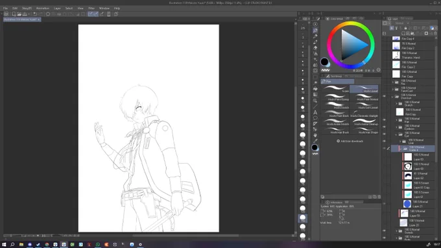The image size is (441, 248).
Task: Collapse the Eye folder
Action: (396, 134)
